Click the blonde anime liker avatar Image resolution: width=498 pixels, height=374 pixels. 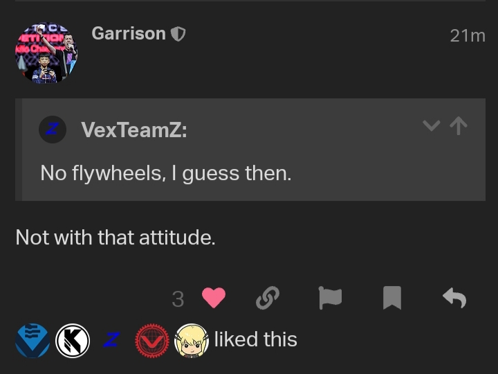click(x=192, y=340)
